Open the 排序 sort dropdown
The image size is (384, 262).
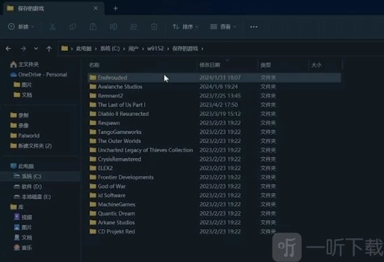(x=186, y=27)
